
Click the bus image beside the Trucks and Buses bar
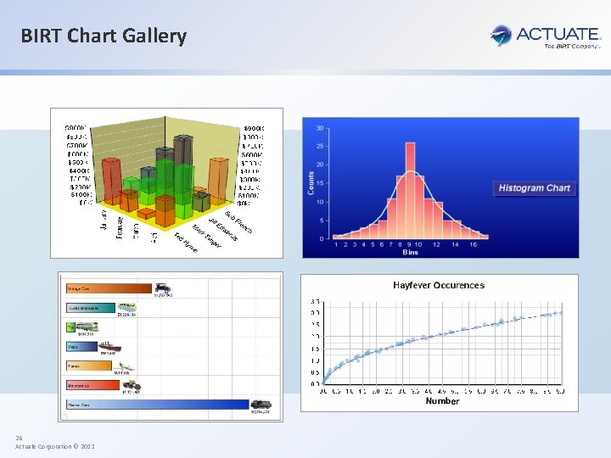[126, 307]
